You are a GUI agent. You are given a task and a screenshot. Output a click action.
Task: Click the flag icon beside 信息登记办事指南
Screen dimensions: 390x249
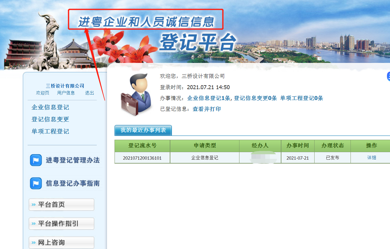(36, 183)
